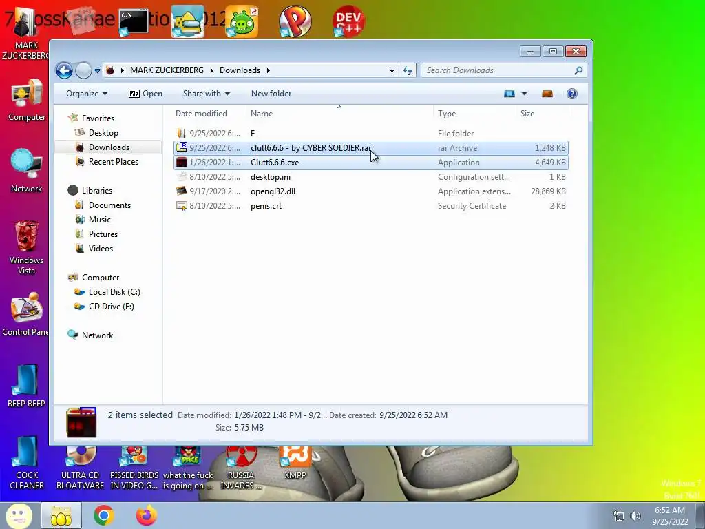Screen dimensions: 705x529
Task: Open the Computer desktop icon
Action: coord(27,101)
